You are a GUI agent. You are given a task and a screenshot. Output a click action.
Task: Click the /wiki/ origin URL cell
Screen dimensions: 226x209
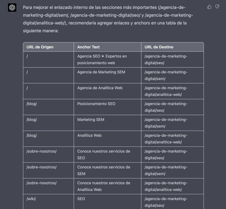point(31,199)
